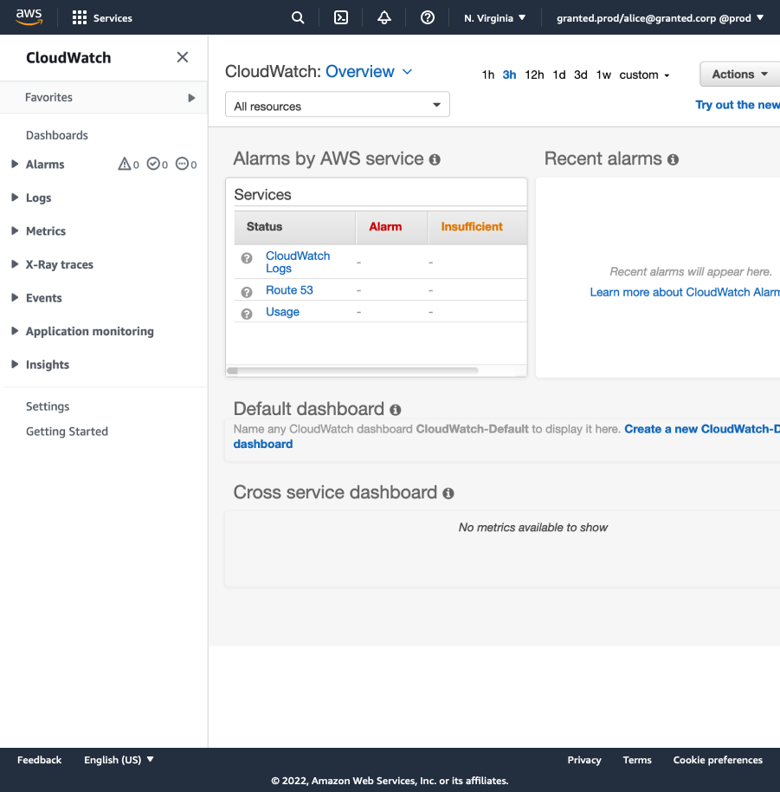The width and height of the screenshot is (780, 792).
Task: Open the help question mark icon
Action: pos(428,17)
